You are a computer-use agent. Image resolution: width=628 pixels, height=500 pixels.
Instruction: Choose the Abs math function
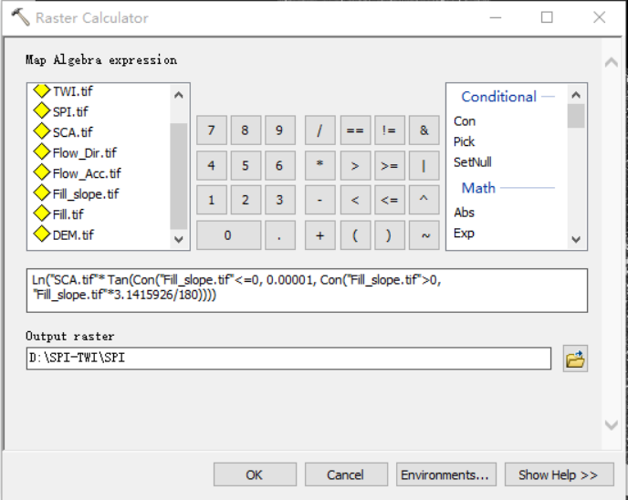click(x=464, y=213)
